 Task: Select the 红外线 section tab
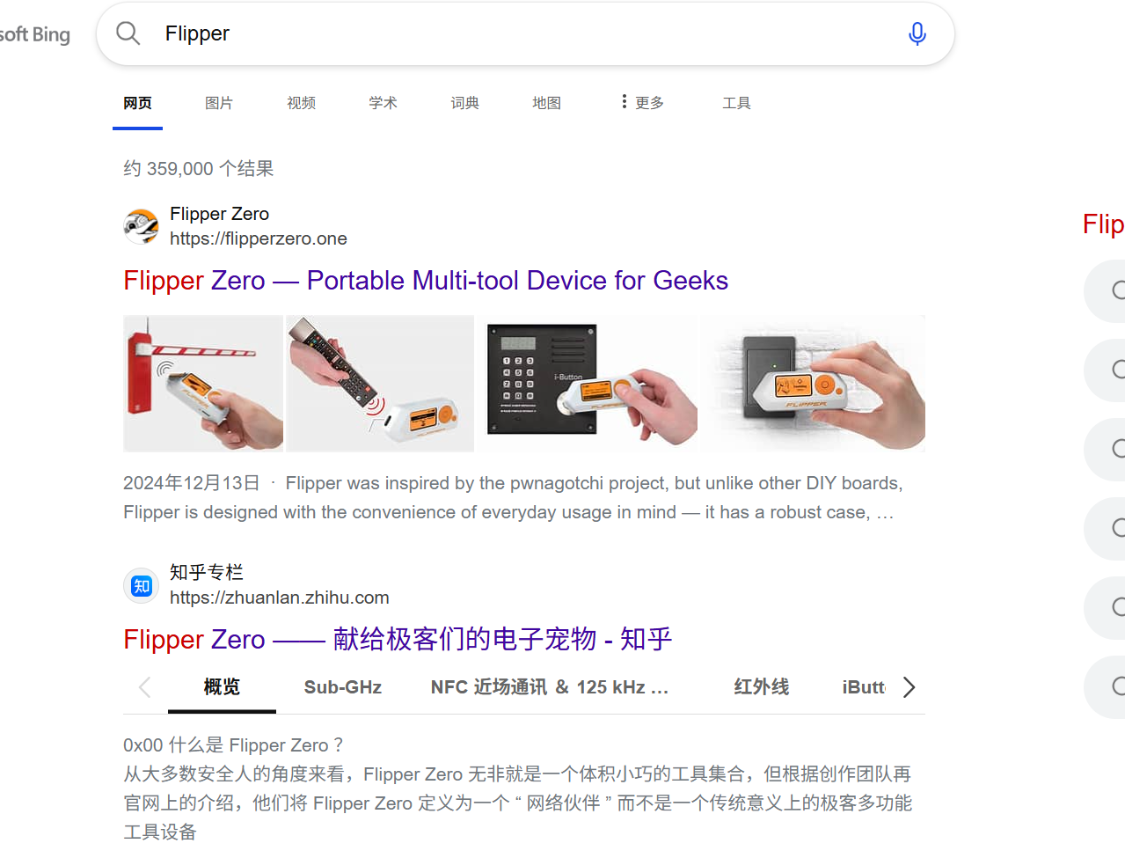tap(762, 687)
